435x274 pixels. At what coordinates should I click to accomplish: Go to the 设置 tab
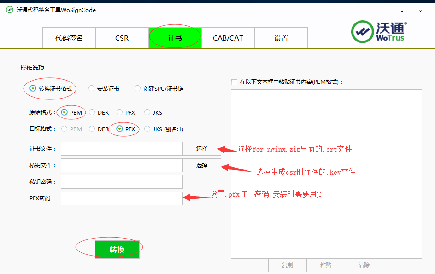[281, 38]
